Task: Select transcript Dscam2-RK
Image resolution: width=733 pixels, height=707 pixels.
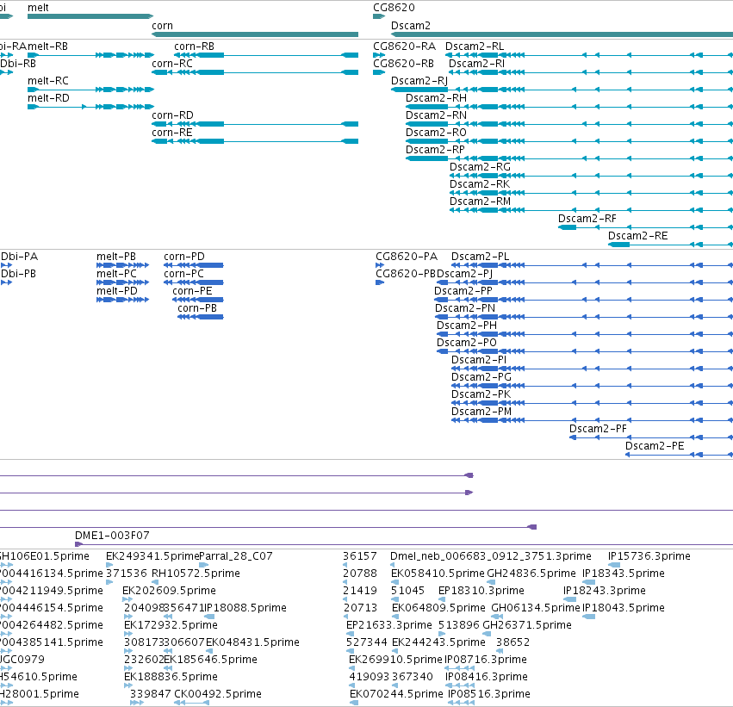Action: (x=592, y=193)
